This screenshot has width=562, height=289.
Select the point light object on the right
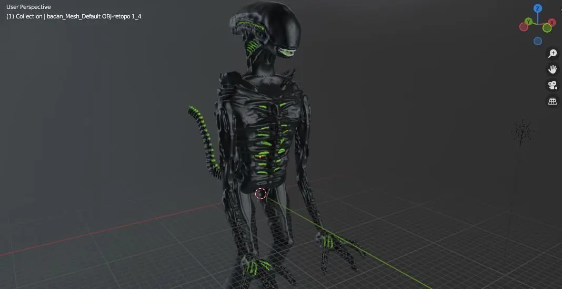point(523,131)
